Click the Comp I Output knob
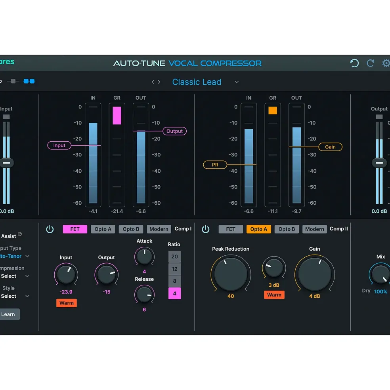The height and width of the screenshot is (390, 390). point(106,274)
